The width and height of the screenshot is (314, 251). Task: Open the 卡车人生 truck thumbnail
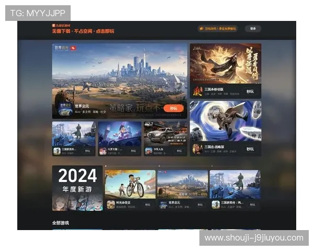(165, 133)
